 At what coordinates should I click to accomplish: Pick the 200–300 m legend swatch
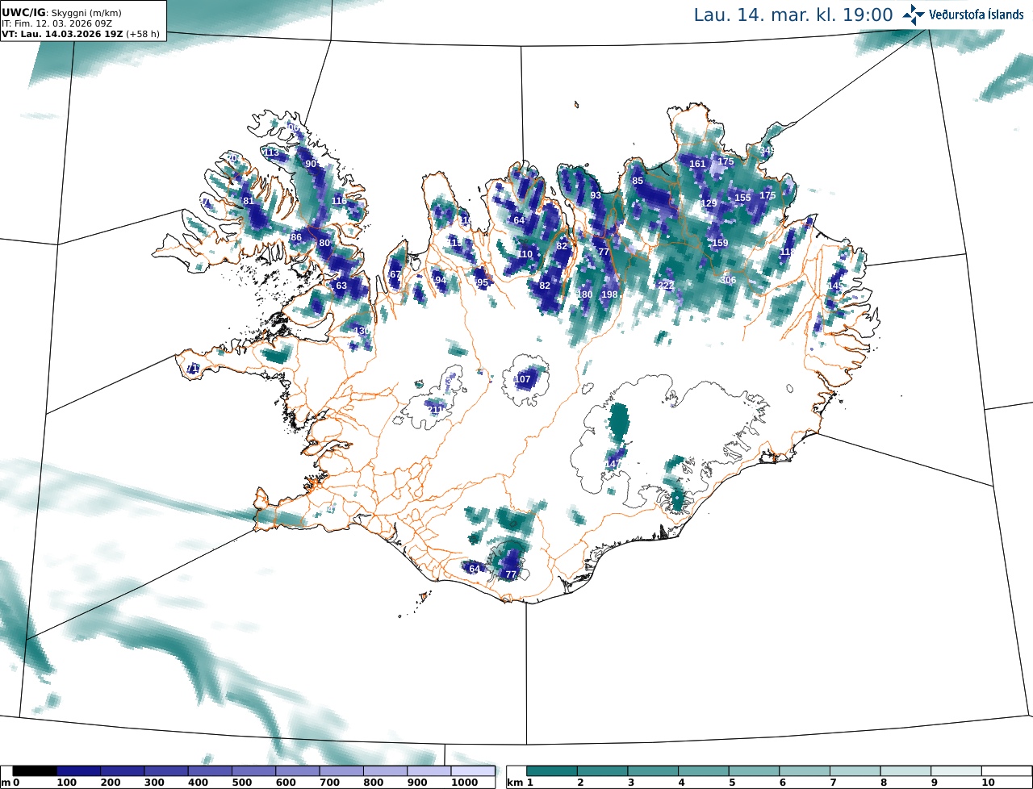point(122,771)
